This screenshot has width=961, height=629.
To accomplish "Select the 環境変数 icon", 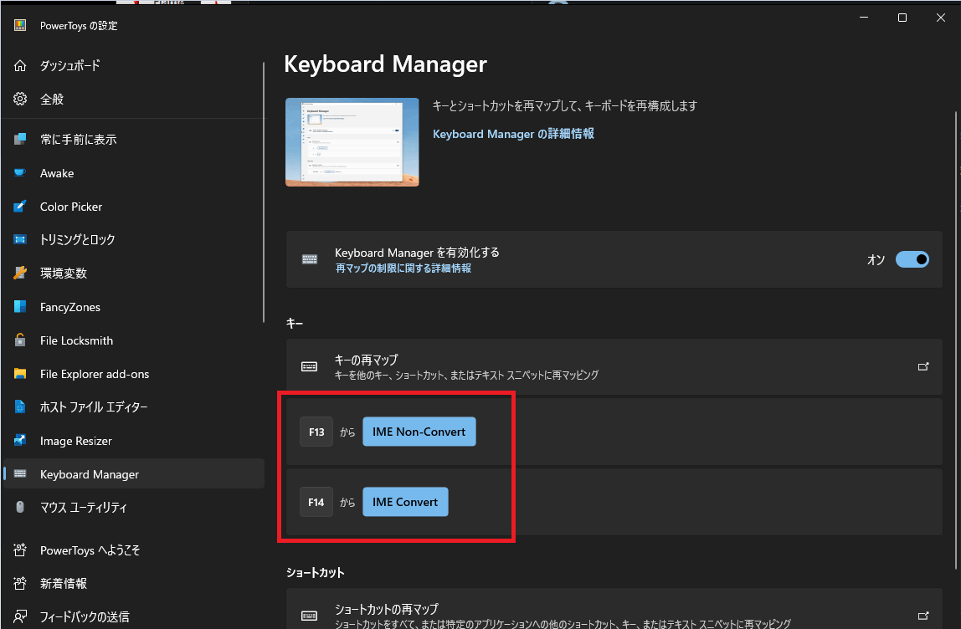I will point(20,273).
